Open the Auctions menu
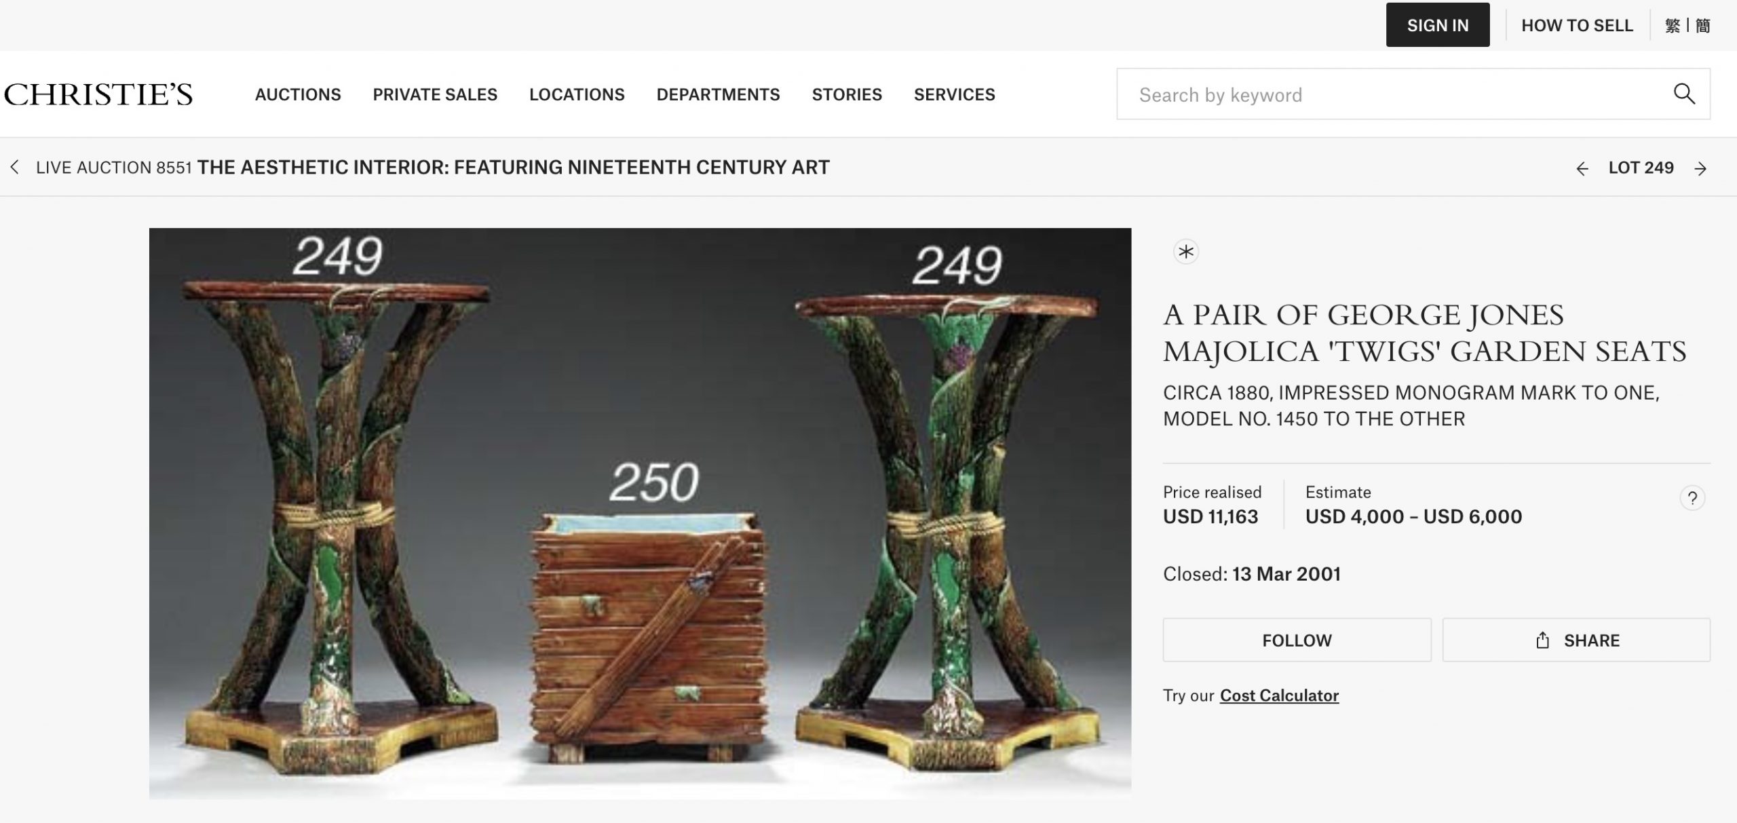This screenshot has height=823, width=1737. click(298, 94)
